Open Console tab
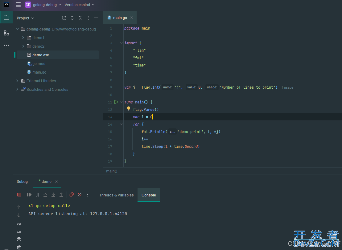The height and width of the screenshot is (250, 342). pos(149,195)
